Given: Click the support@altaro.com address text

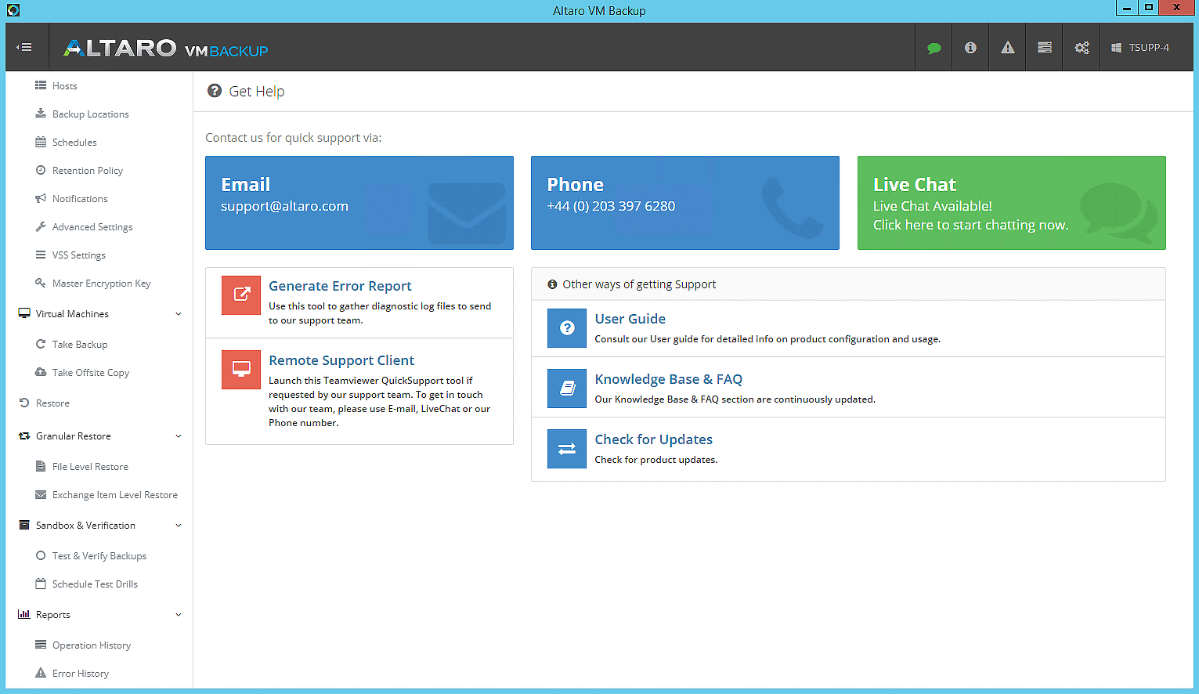Looking at the screenshot, I should 284,206.
